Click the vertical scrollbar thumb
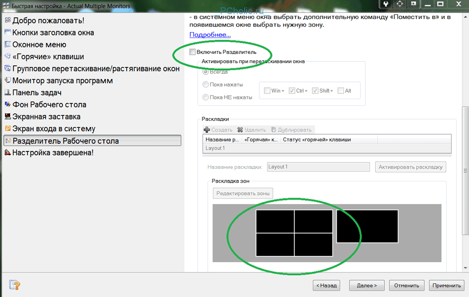This screenshot has width=469, height=297. tap(465, 171)
